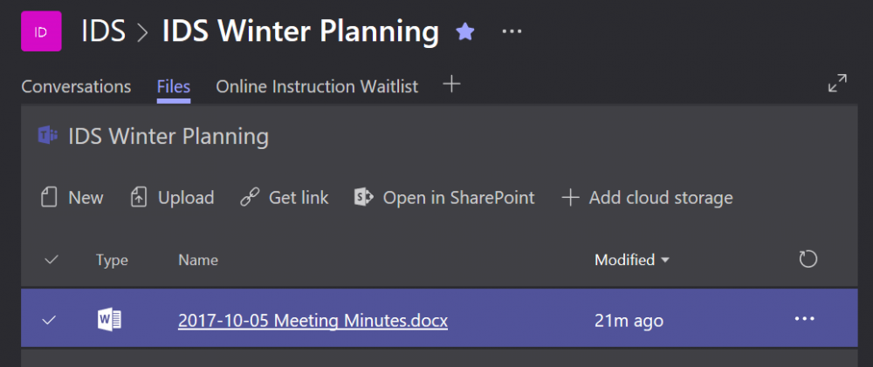
Task: Open the Modified sort dropdown
Action: 632,260
